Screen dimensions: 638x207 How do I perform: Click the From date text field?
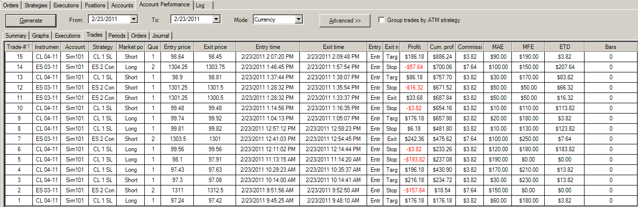click(x=109, y=20)
